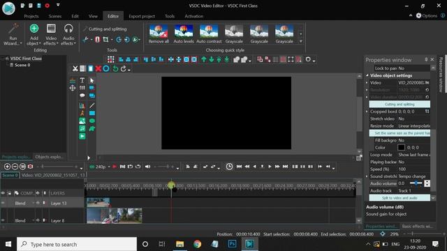Screen dimensions: 447x251
Task: Select Scene 0 in project tree
Action: coord(22,65)
